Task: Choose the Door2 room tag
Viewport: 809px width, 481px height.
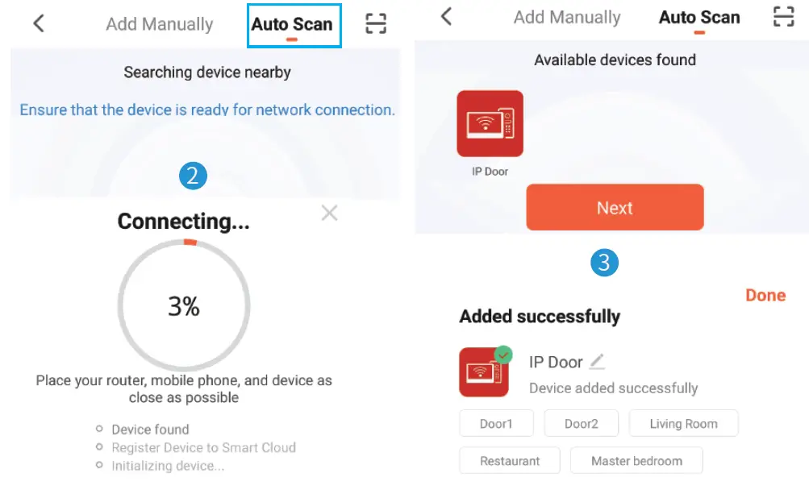Action: 581,423
